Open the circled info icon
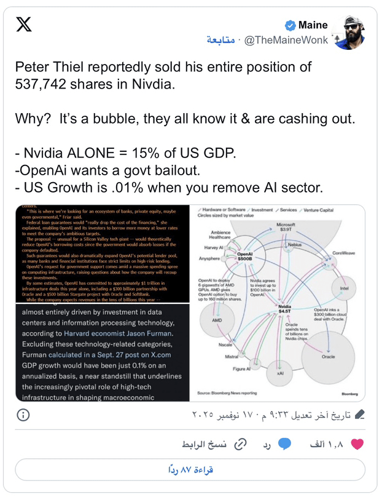The height and width of the screenshot is (497, 382). pos(23,415)
